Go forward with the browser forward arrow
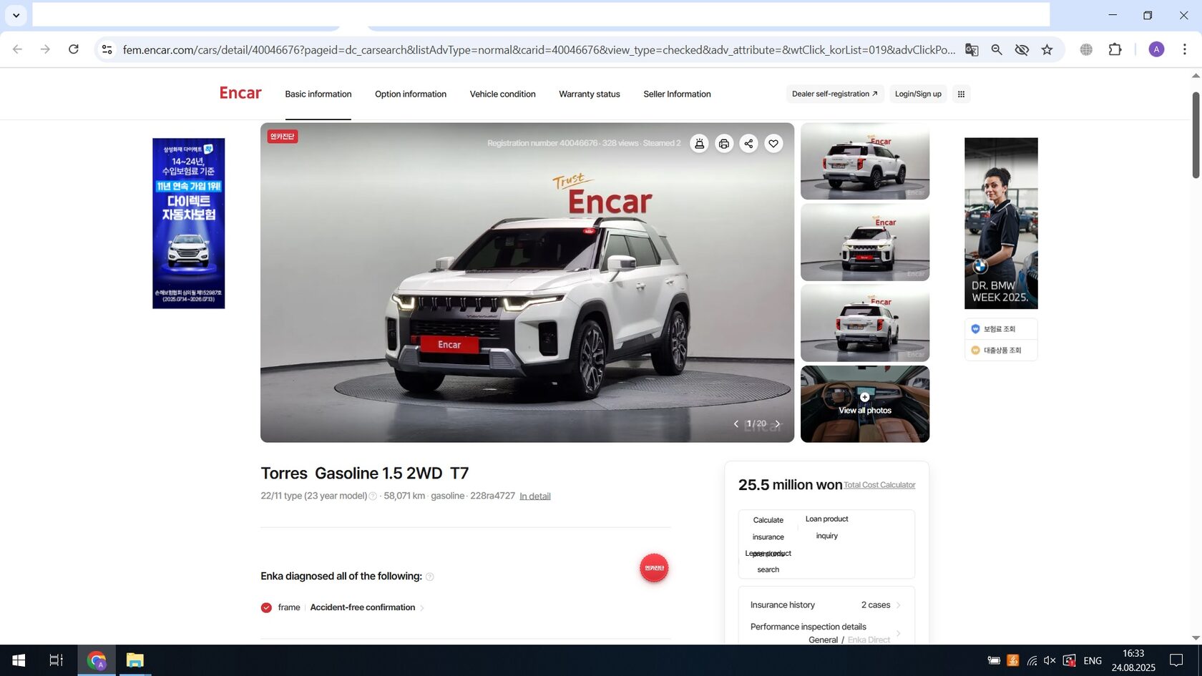 [x=45, y=49]
